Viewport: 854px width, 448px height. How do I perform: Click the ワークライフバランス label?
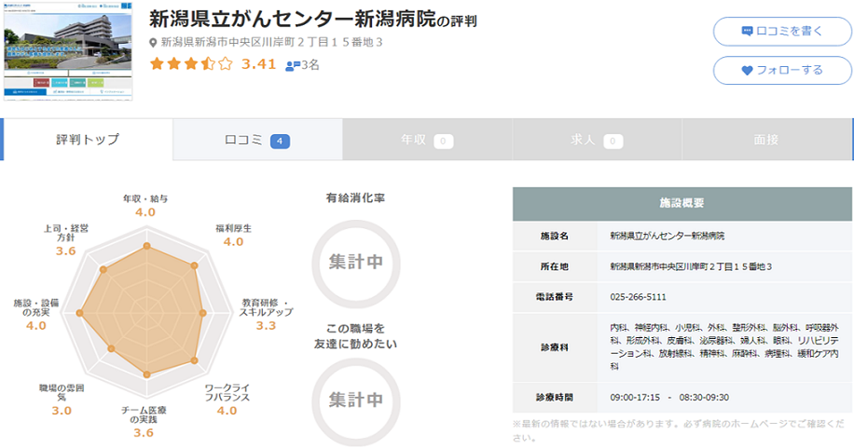pyautogui.click(x=227, y=392)
